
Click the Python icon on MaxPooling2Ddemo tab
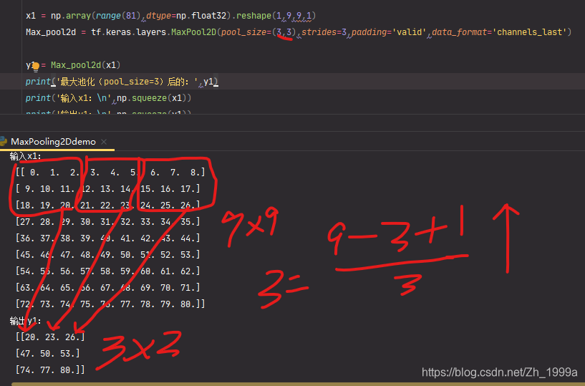click(x=4, y=142)
